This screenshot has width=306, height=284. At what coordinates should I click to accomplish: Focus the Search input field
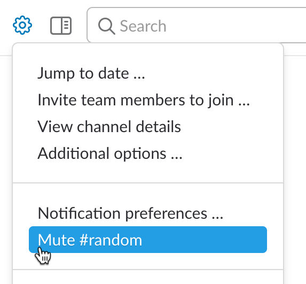(x=197, y=25)
